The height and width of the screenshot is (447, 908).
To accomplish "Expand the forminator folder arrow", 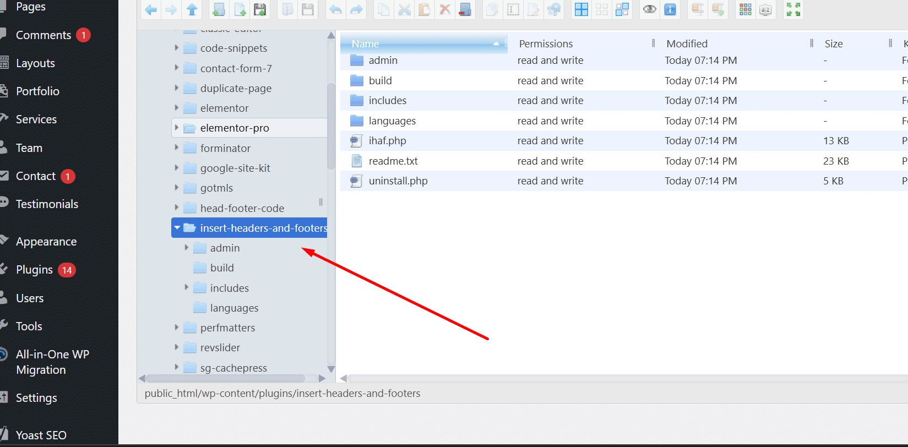I will [177, 148].
